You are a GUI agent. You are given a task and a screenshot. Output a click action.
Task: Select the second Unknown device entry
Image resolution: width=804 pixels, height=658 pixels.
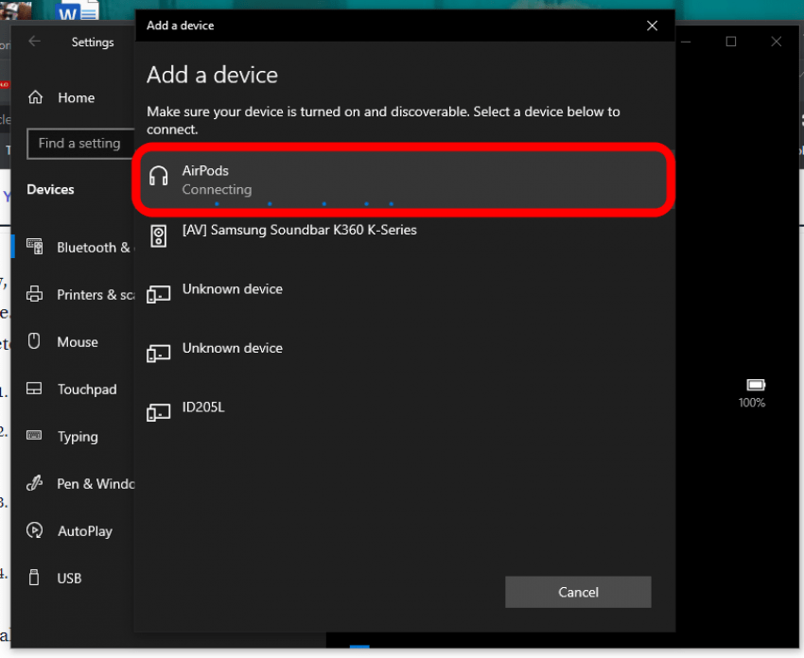(x=405, y=355)
